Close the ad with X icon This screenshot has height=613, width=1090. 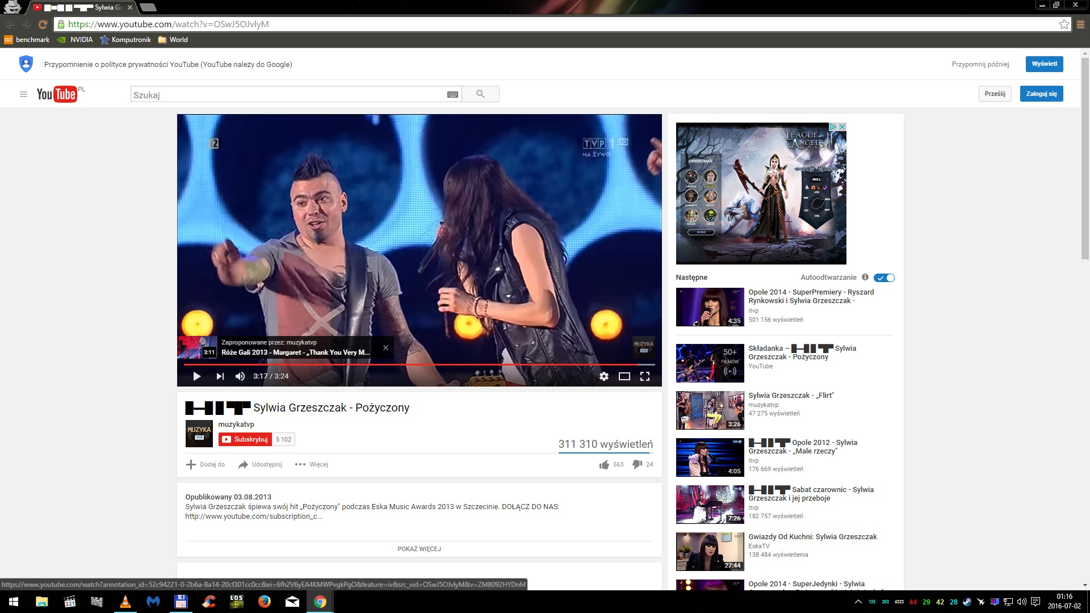[842, 127]
